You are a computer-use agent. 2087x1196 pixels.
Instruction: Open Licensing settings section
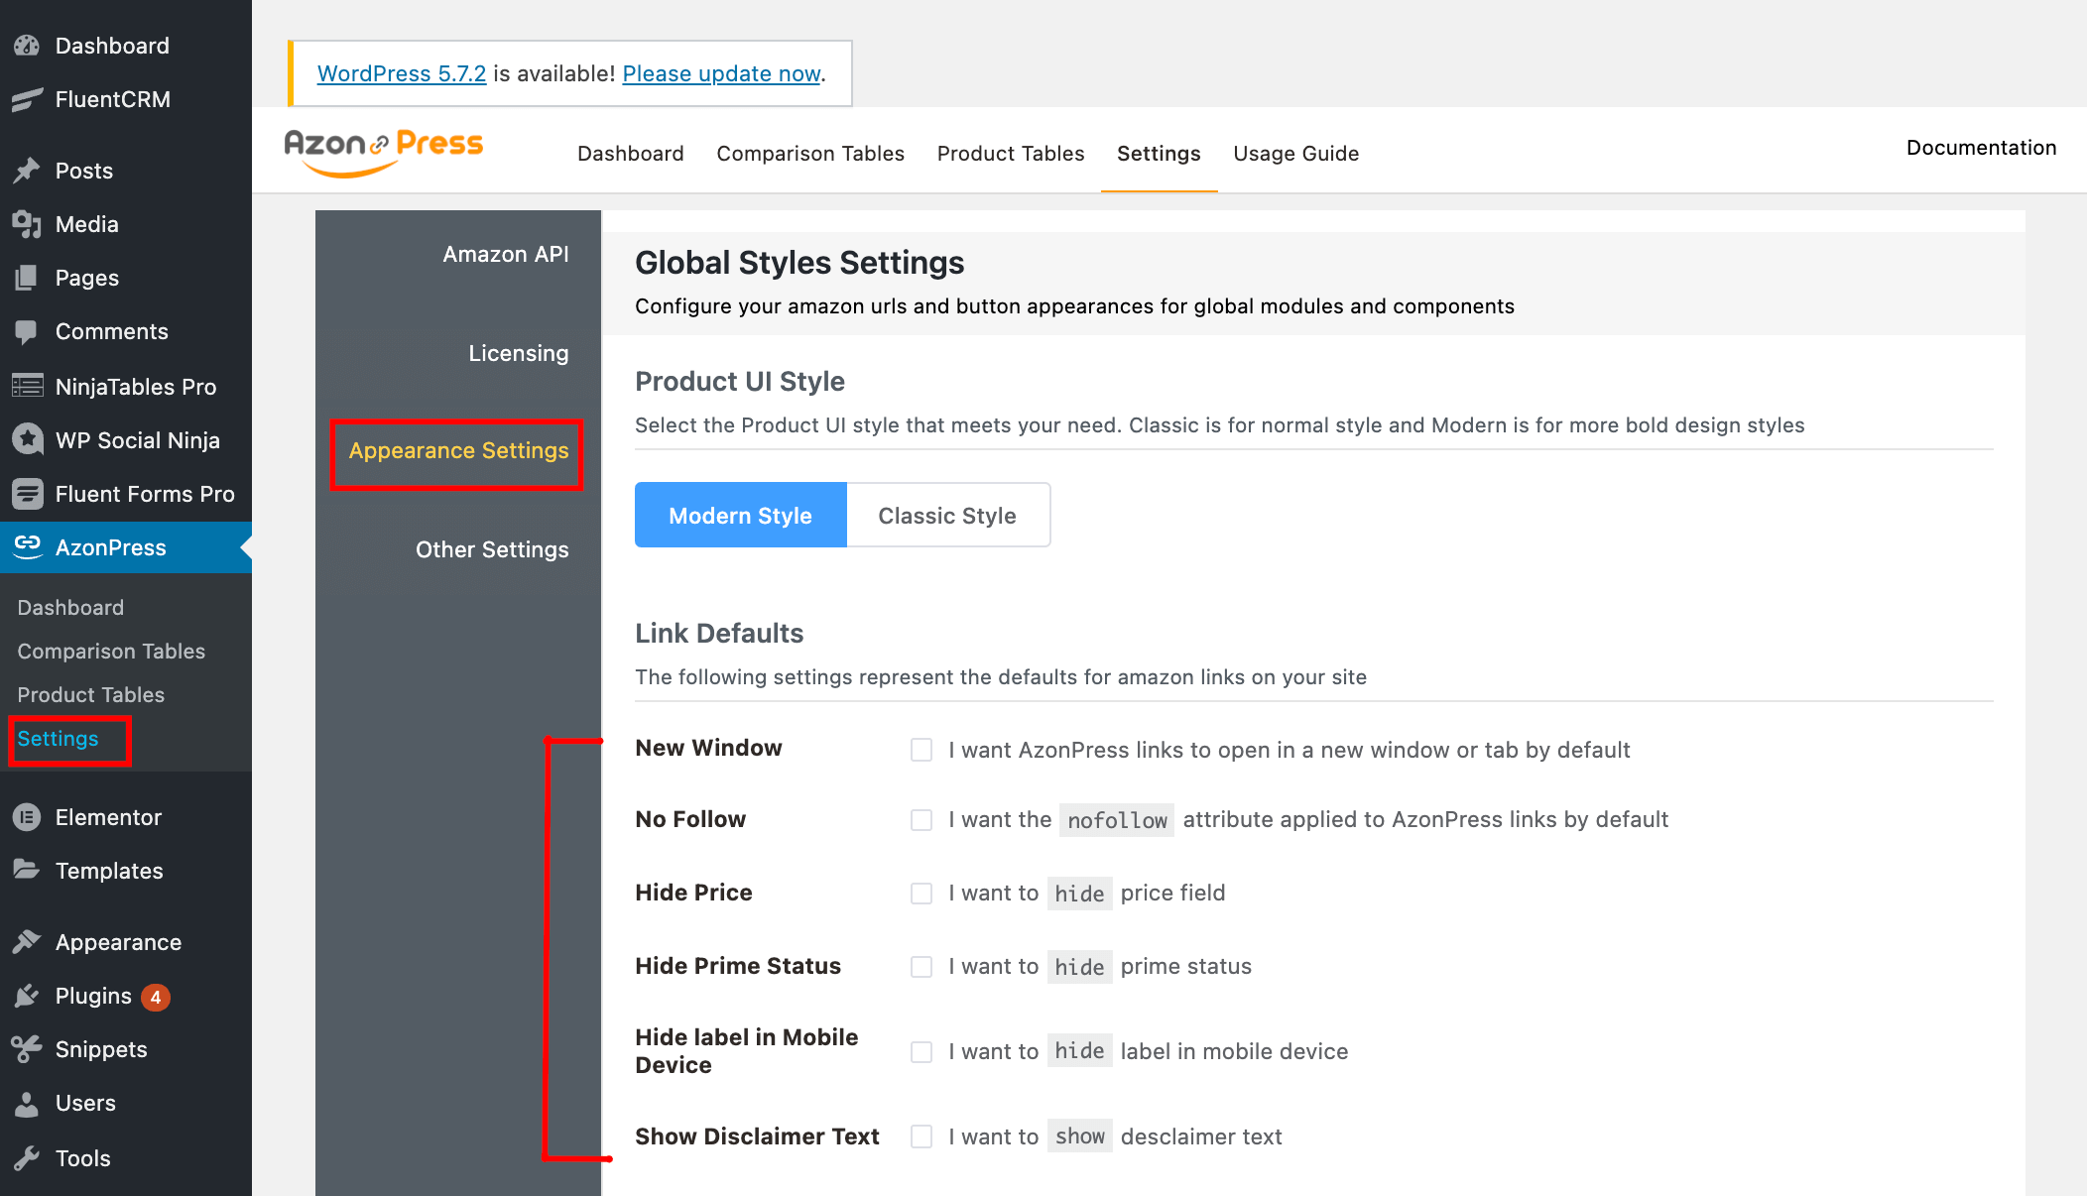pos(519,353)
